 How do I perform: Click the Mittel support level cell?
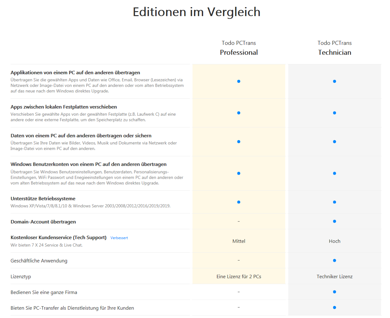point(239,241)
